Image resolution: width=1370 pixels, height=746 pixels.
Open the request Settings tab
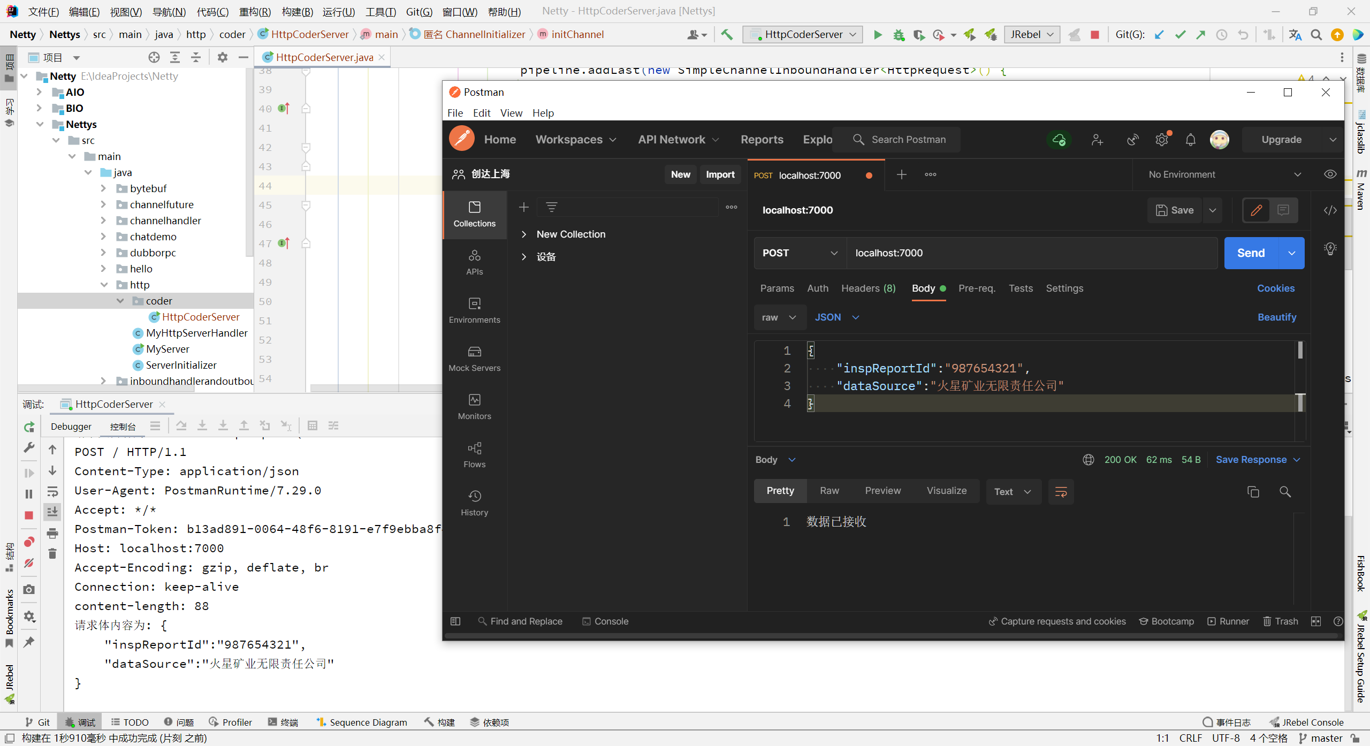(x=1064, y=288)
